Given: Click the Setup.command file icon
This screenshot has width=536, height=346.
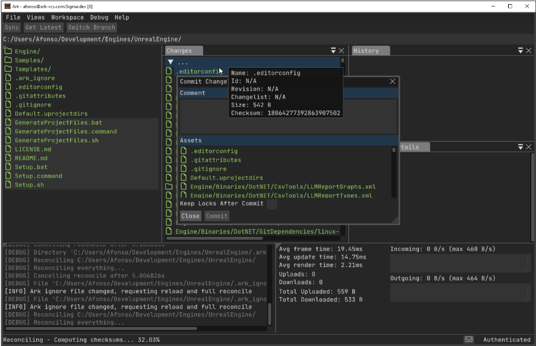Looking at the screenshot, I should pos(8,176).
